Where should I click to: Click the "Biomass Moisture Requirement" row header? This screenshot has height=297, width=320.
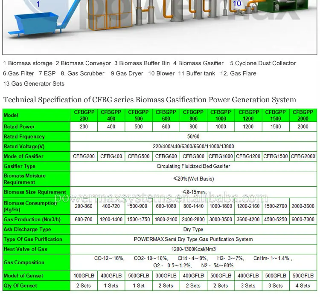coord(36,179)
